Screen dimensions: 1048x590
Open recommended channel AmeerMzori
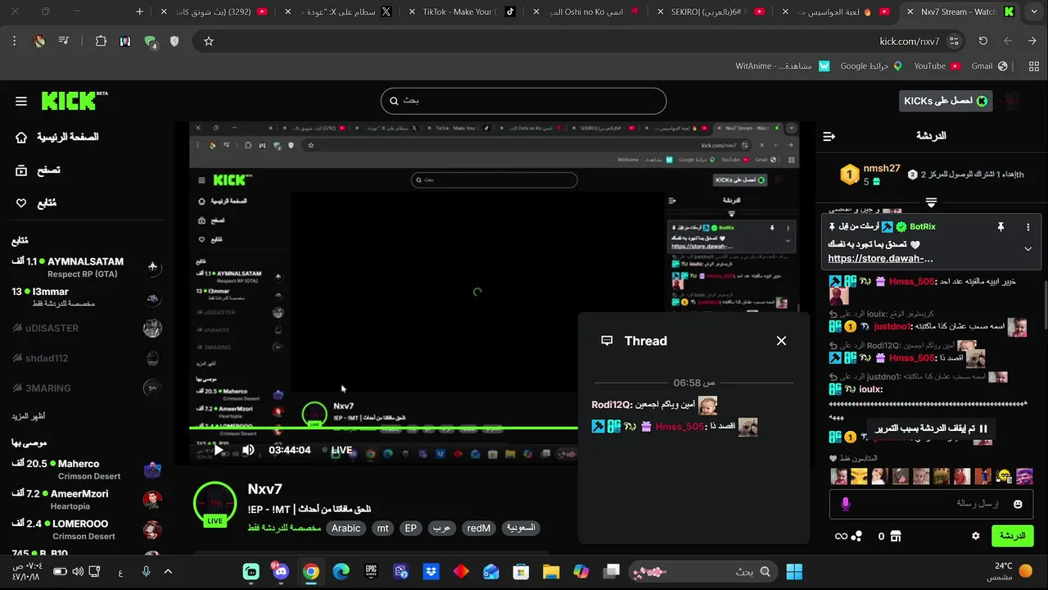[86, 500]
